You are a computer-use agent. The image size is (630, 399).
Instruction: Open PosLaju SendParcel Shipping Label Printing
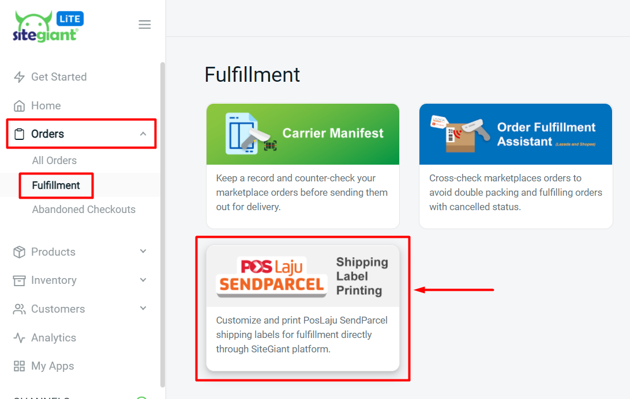303,307
